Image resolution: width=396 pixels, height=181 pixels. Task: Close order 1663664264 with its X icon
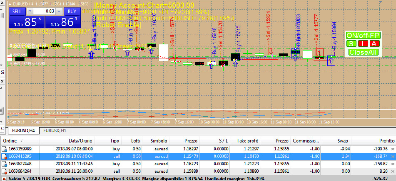[x=392, y=171]
